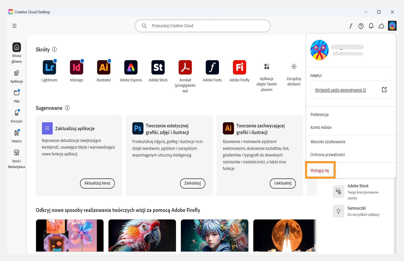The height and width of the screenshot is (261, 404).
Task: Click external link icon for SI balance
Action: point(384,89)
